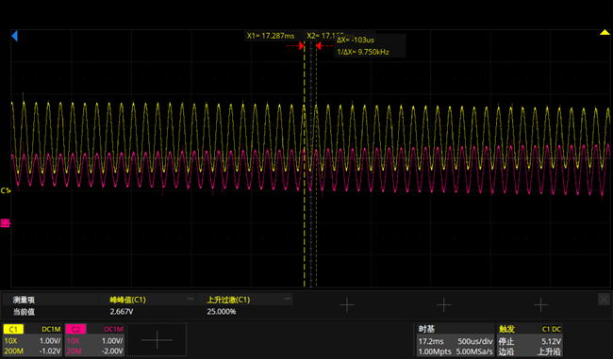Open the 触发 trigger settings box
This screenshot has height=359, width=613.
[530, 340]
